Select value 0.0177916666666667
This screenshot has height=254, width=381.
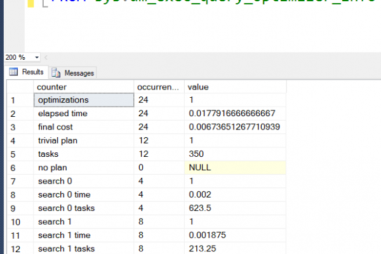[x=235, y=114]
